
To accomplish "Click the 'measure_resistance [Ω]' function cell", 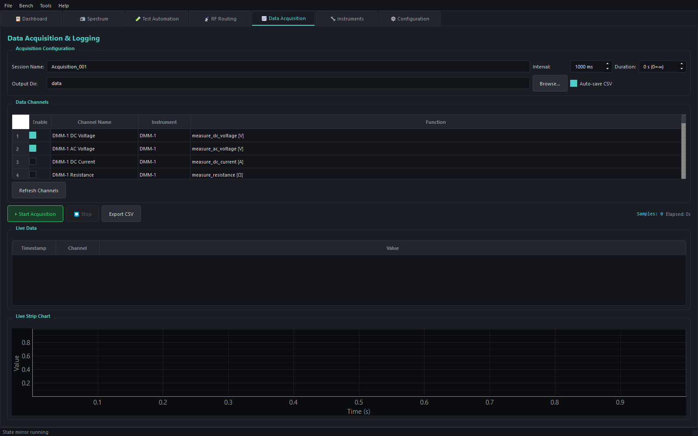I will (436, 174).
